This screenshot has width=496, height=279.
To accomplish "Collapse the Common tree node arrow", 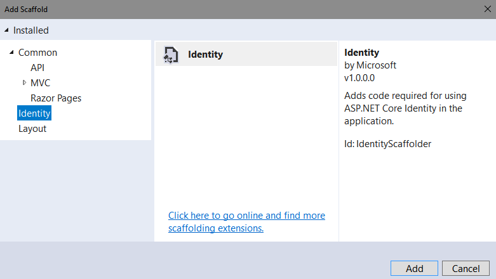I will [11, 52].
